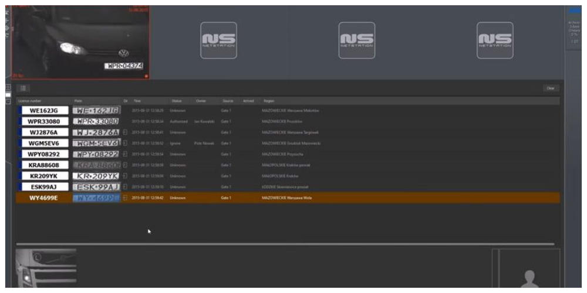587x293 pixels.
Task: Select the second NetStation camera slot
Action: point(357,40)
